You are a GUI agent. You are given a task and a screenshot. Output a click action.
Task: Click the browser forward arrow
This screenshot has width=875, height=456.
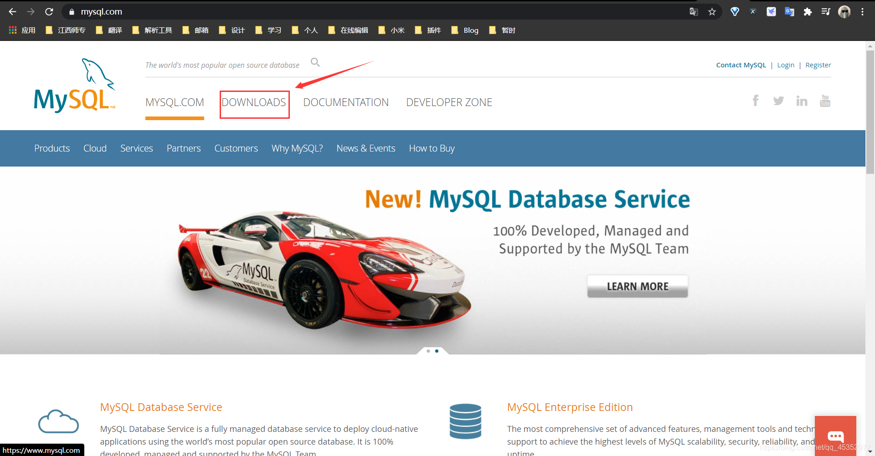(31, 12)
